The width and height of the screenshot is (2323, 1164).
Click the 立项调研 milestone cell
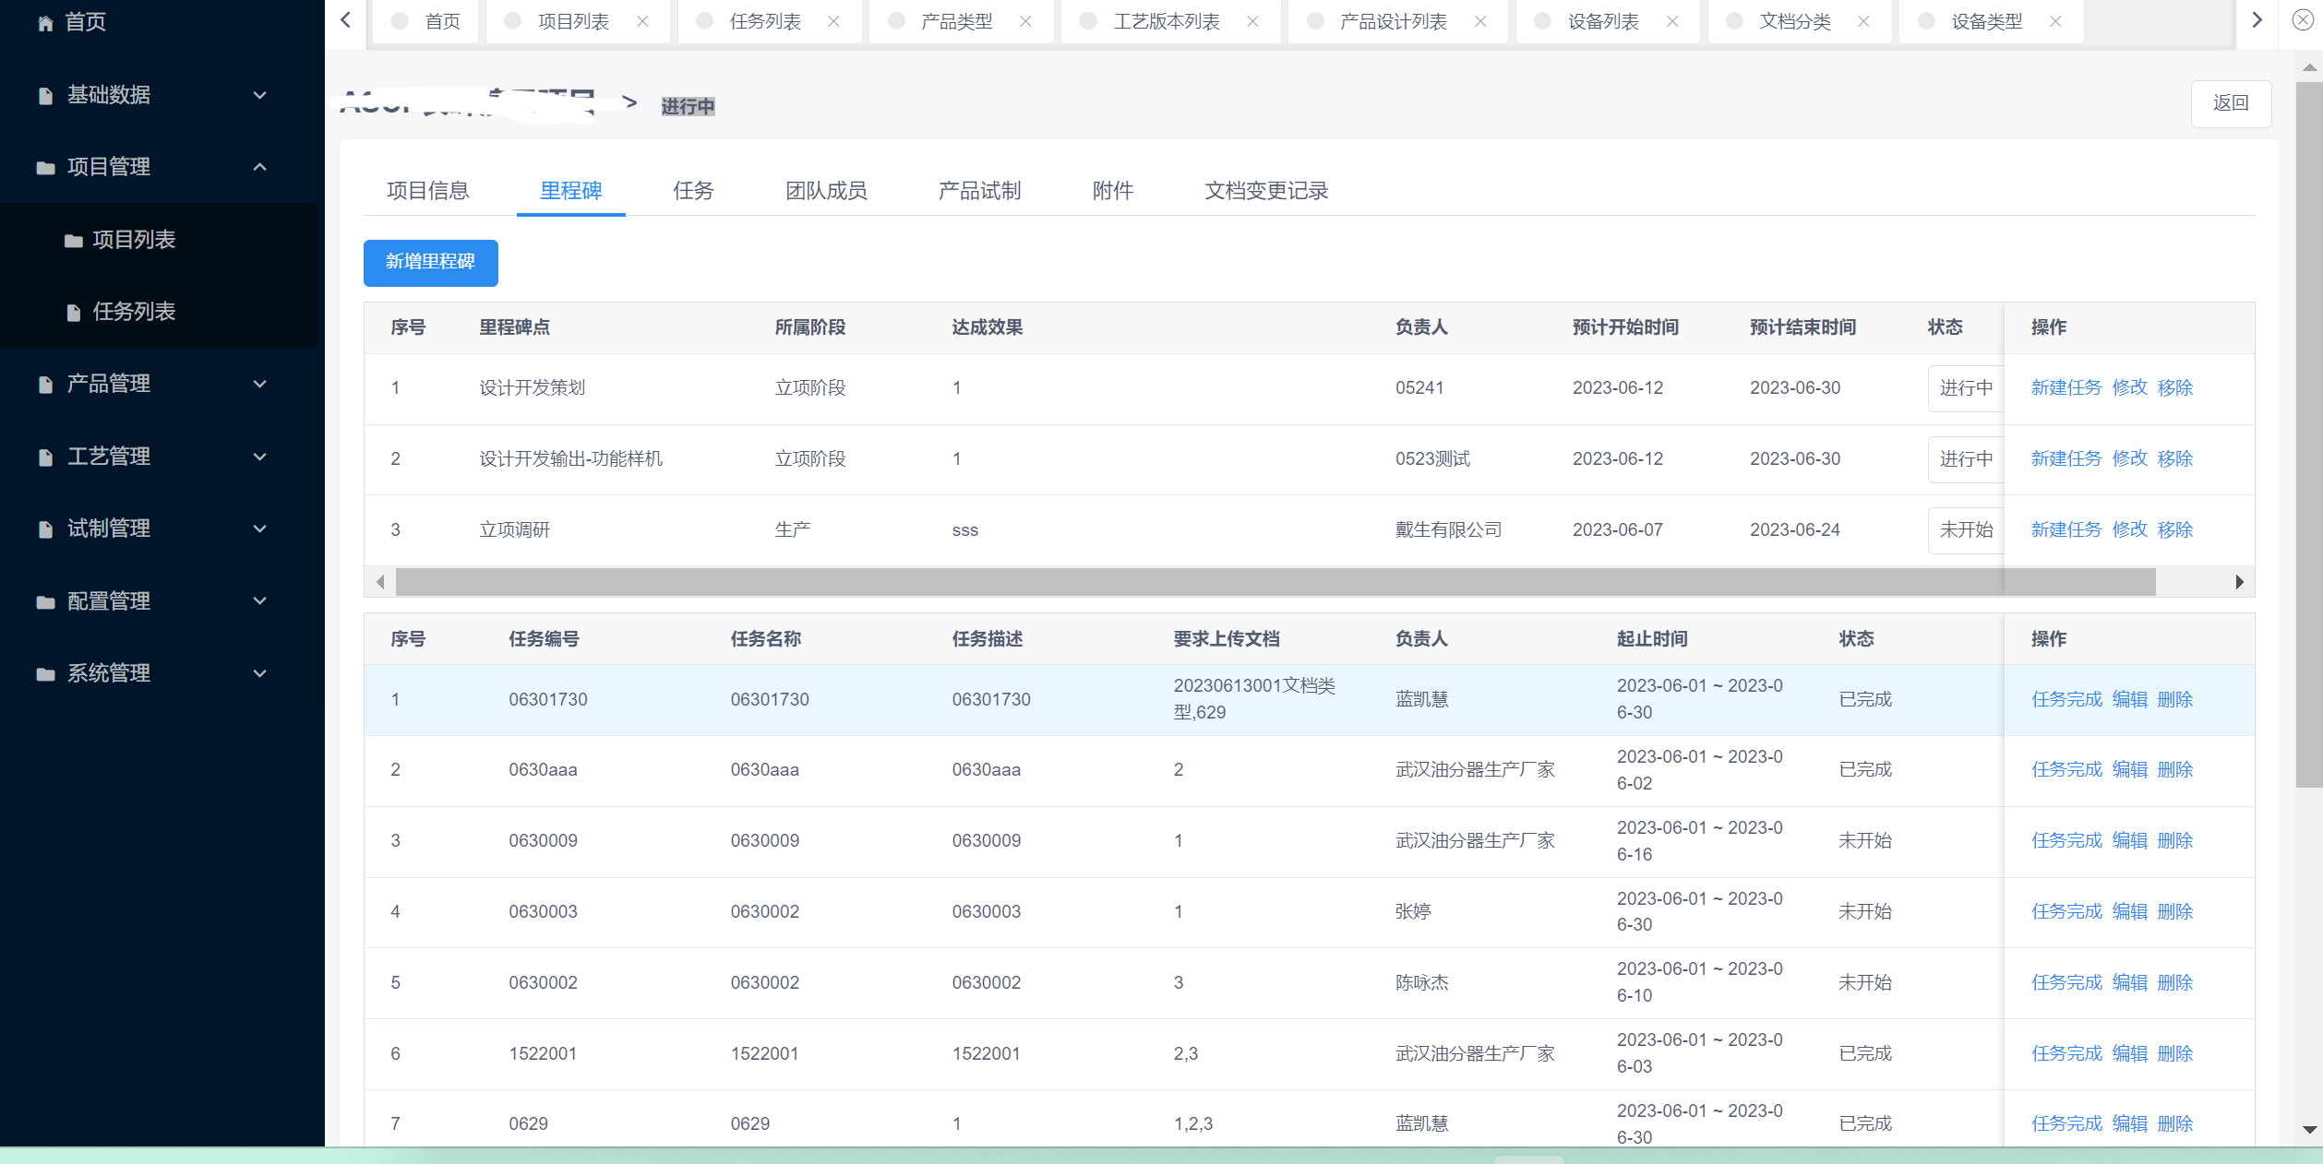point(514,530)
